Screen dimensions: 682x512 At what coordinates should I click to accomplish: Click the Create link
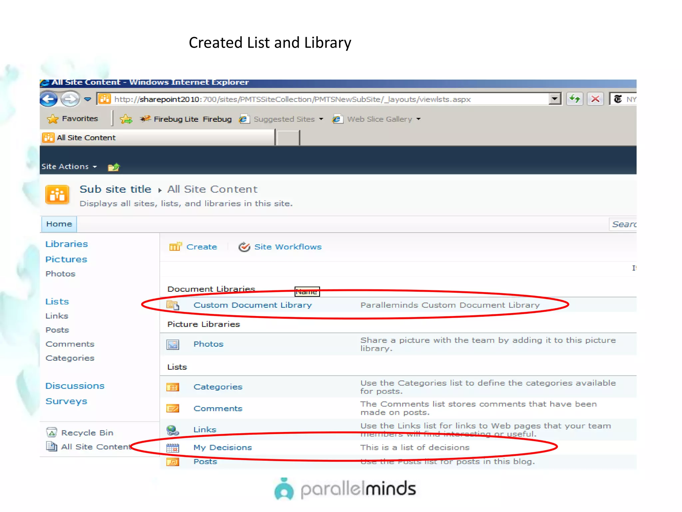point(201,247)
